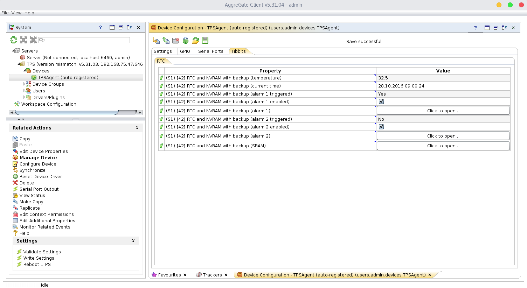Collapse the Servers tree node
Viewport: 527px width, 288px height.
click(x=13, y=51)
